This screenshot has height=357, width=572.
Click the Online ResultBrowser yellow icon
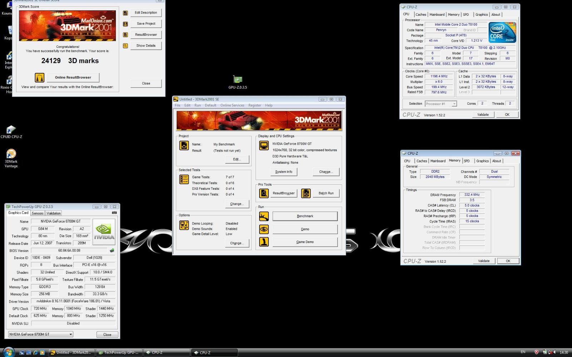(40, 78)
